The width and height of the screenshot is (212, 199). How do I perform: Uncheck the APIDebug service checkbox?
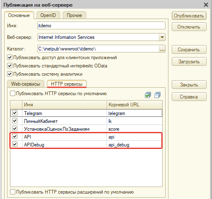(x=15, y=144)
